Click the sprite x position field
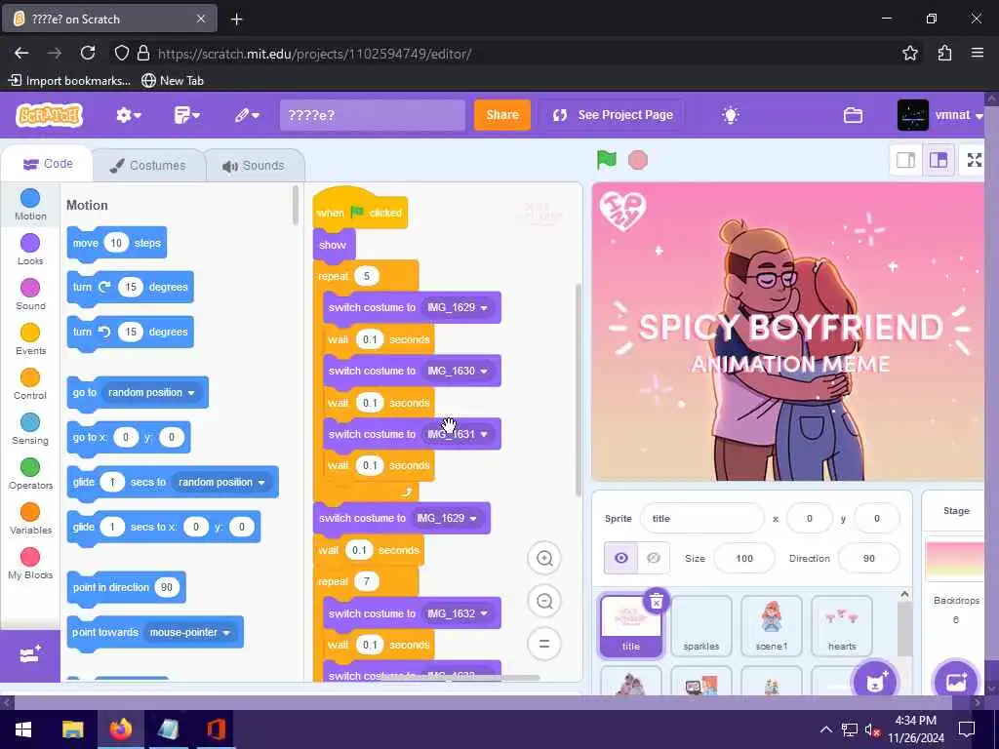Image resolution: width=999 pixels, height=749 pixels. coord(809,519)
